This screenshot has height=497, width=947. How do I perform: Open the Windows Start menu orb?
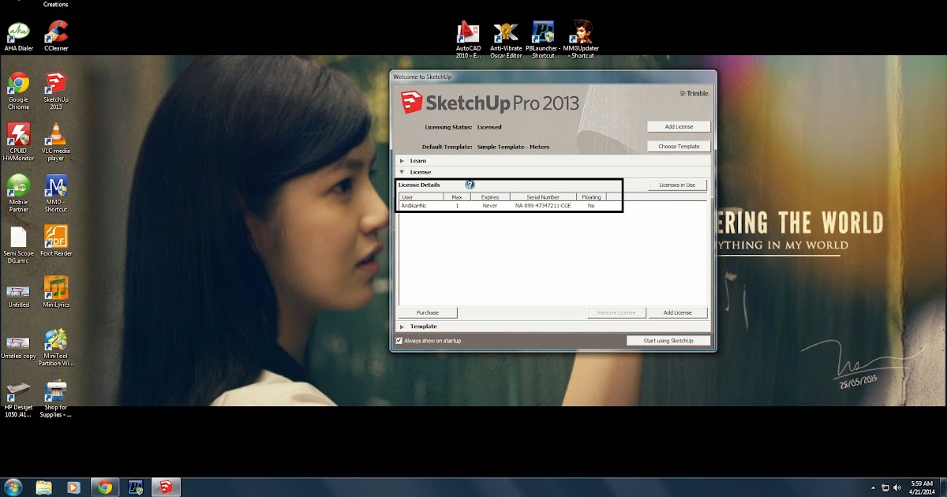point(13,487)
